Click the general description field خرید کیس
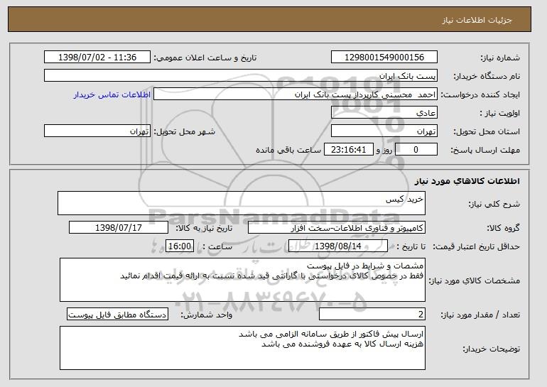 pos(242,203)
